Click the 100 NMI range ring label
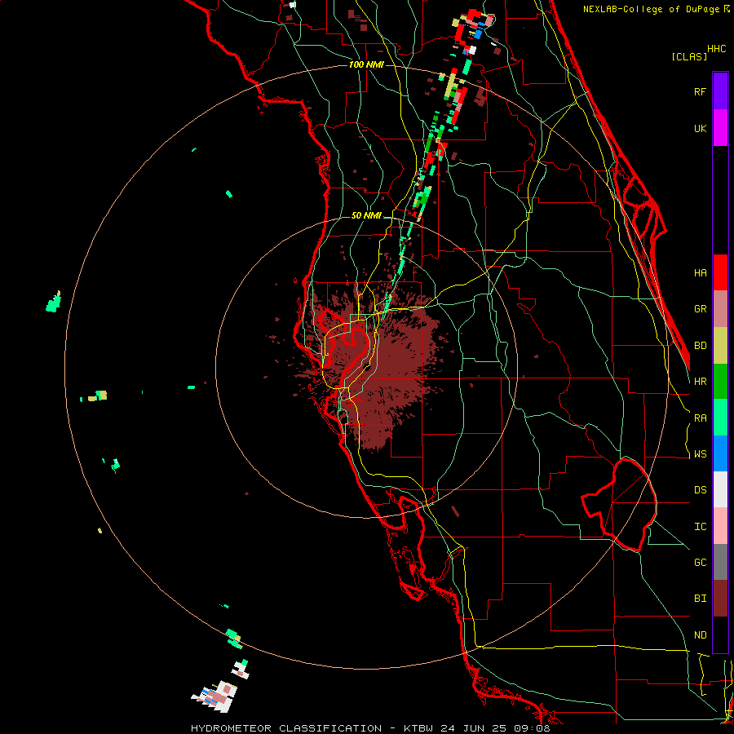 366,64
